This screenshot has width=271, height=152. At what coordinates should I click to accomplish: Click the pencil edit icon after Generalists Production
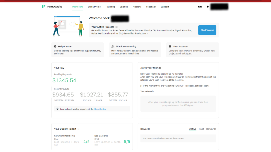click(148, 33)
